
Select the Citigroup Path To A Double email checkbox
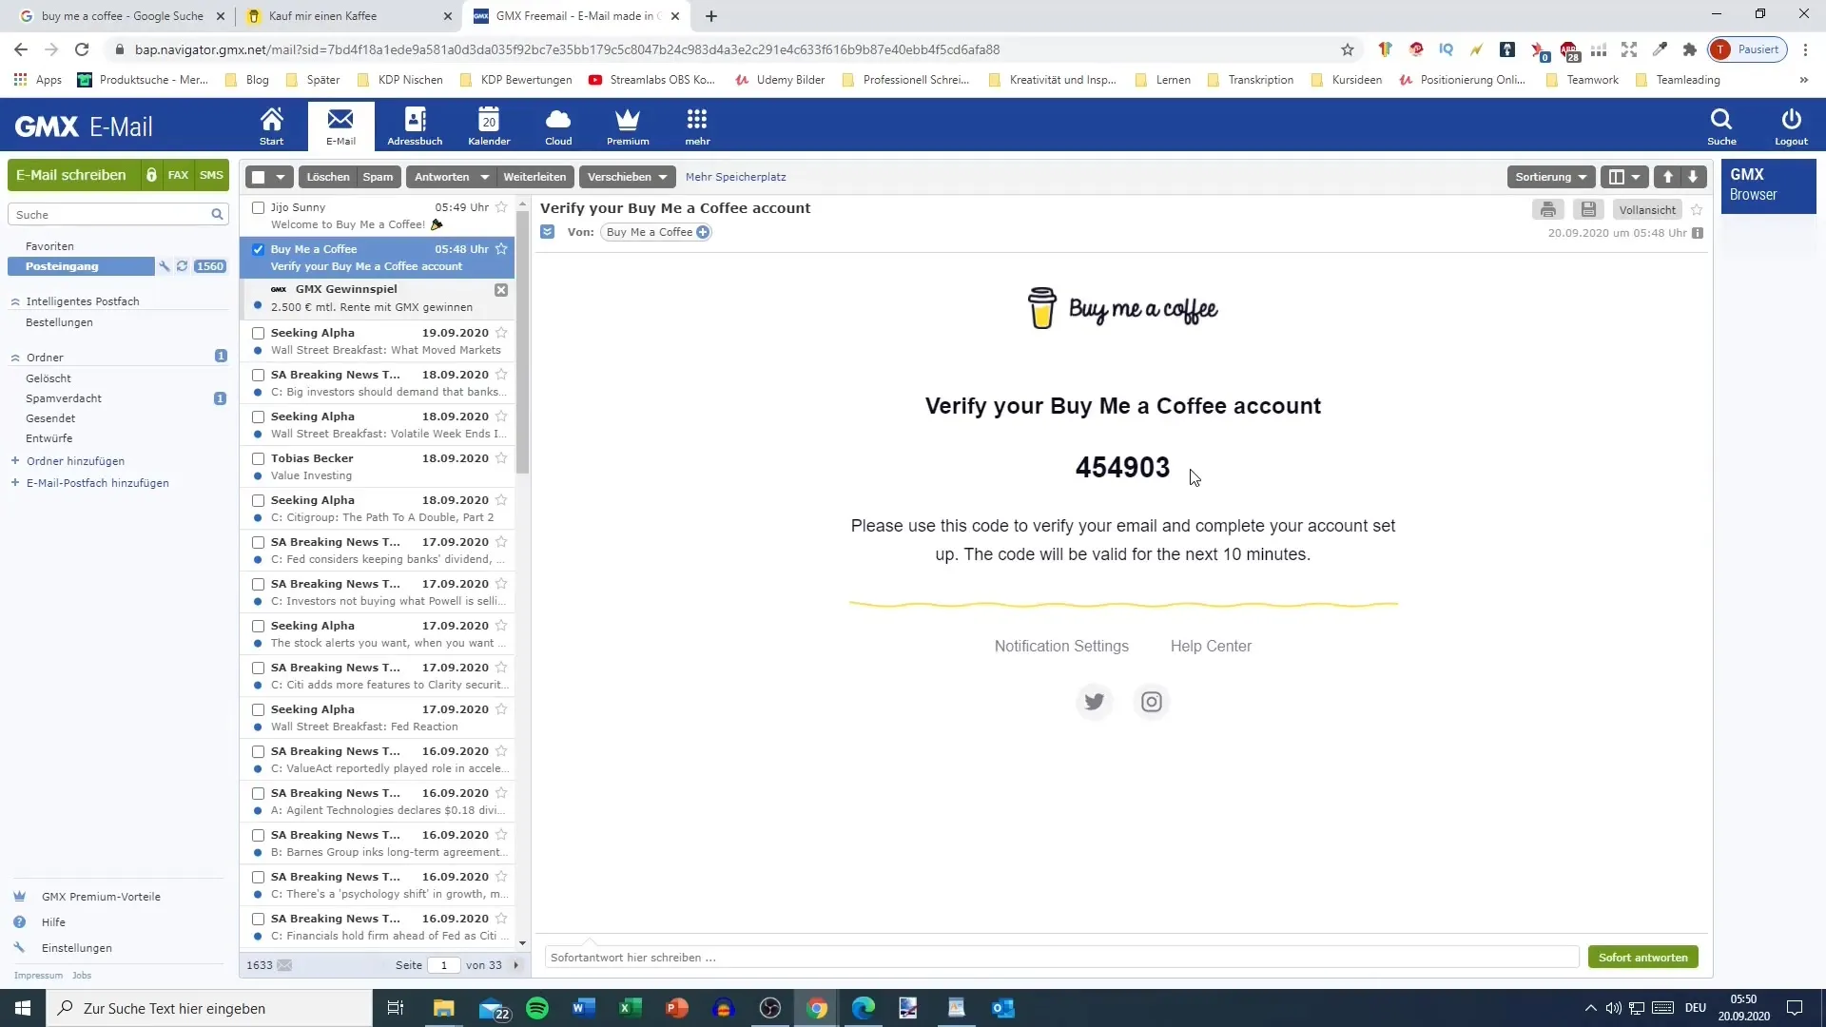(x=258, y=500)
